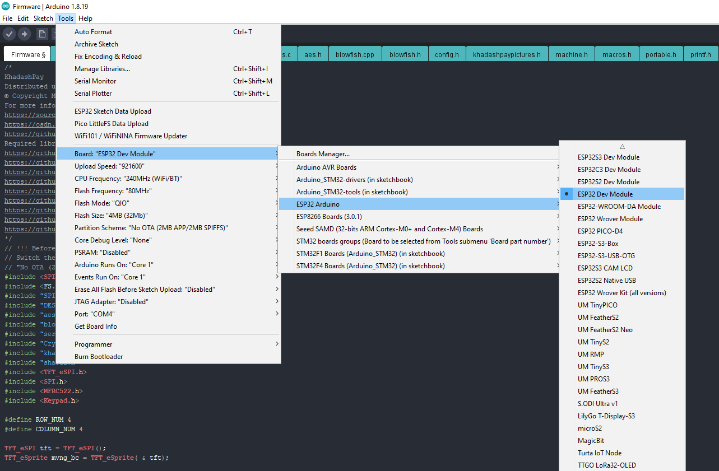The width and height of the screenshot is (719, 471).
Task: Switch to the macros.h tab
Action: click(616, 54)
